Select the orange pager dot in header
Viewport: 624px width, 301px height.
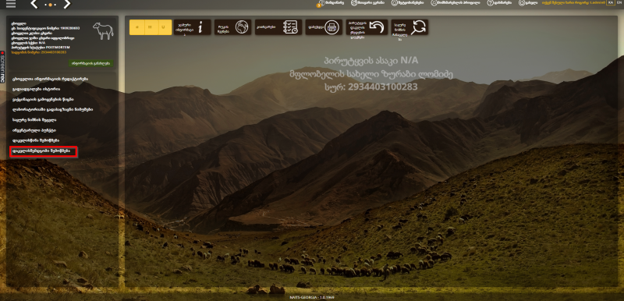(51, 5)
